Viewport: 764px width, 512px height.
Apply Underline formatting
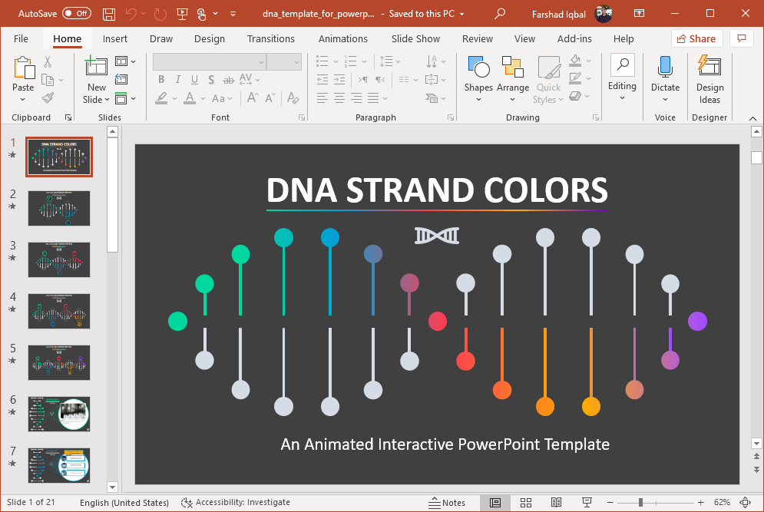[194, 79]
